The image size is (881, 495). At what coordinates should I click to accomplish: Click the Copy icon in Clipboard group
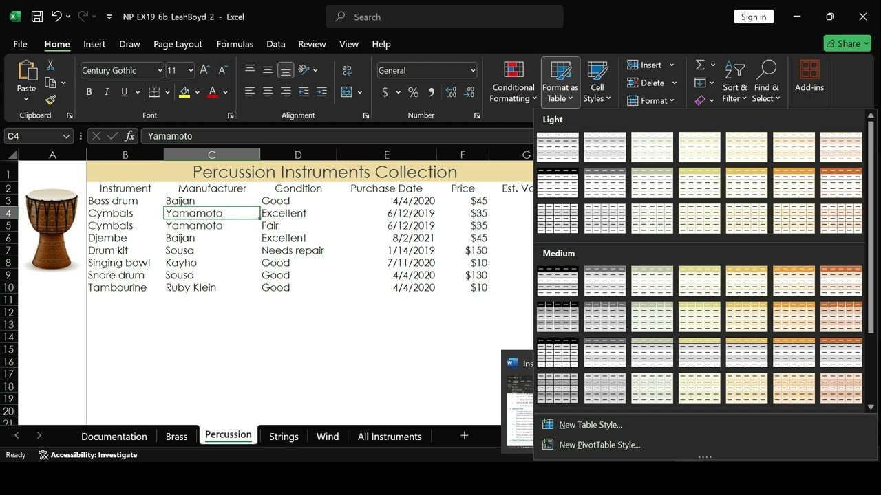coord(50,82)
